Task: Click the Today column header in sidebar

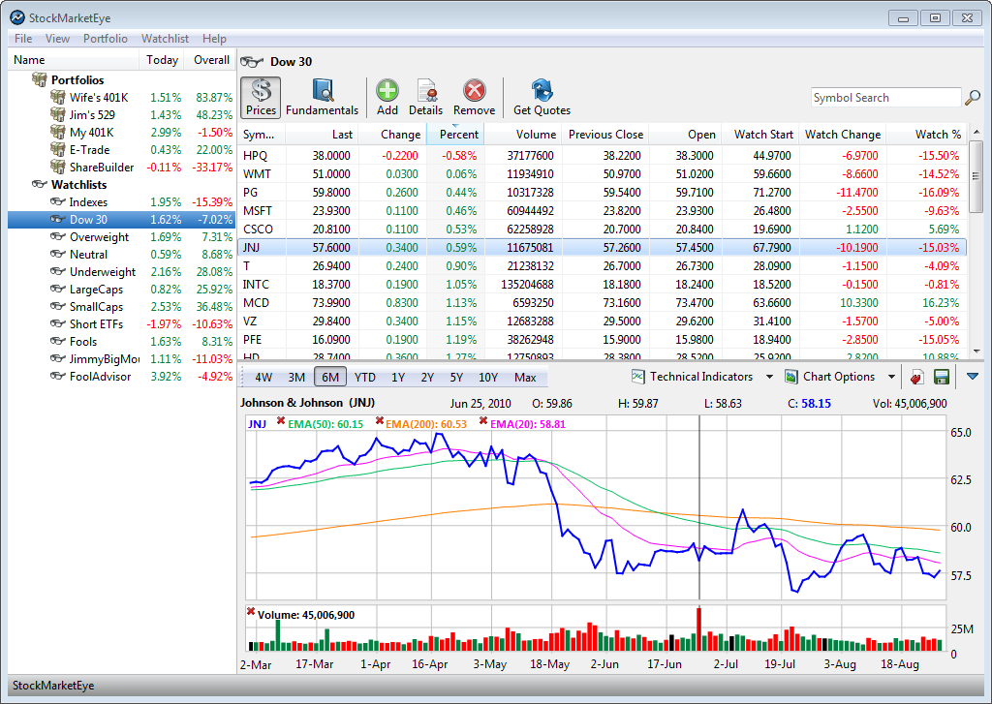Action: [162, 60]
